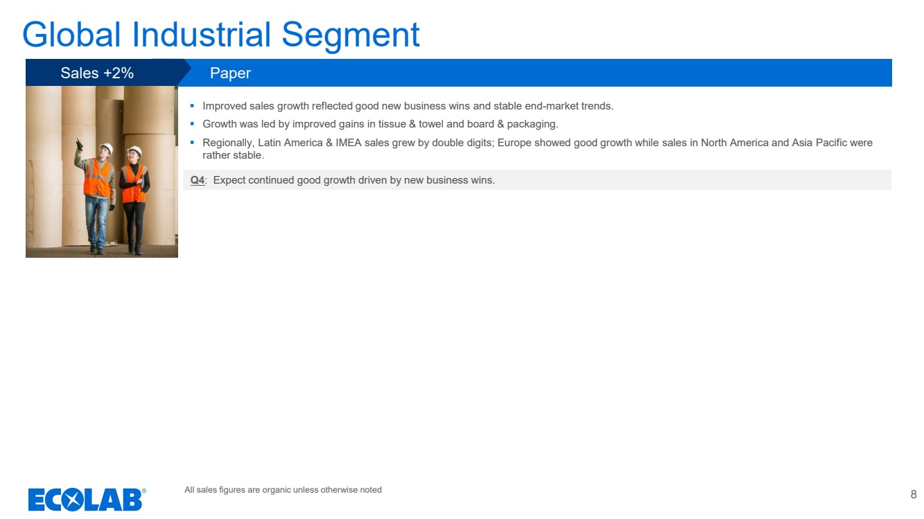Select the 'Sales +2%' label

coord(97,73)
